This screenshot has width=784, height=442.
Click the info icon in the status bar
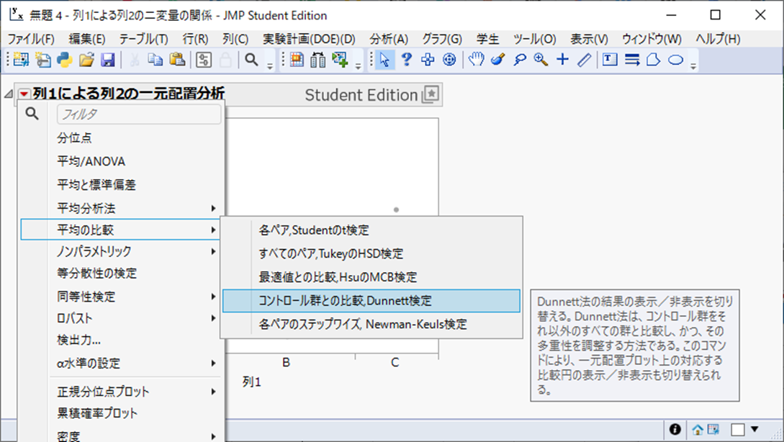675,429
